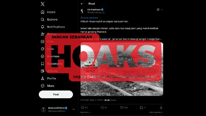Image resolution: width=206 pixels, height=116 pixels.
Task: Open the black-and-white ruins photo
Action: tap(122, 69)
